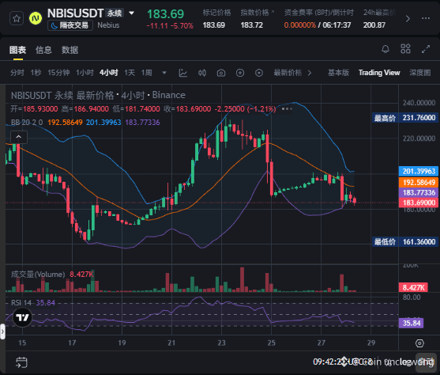
Task: Click the 指数价格 index price label
Action: 254,13
